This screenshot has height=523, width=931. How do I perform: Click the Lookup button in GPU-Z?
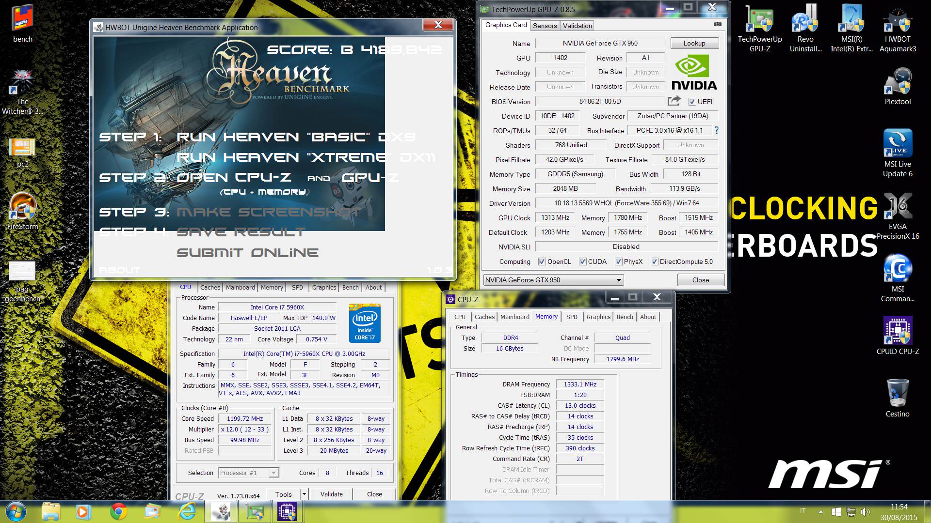[694, 43]
